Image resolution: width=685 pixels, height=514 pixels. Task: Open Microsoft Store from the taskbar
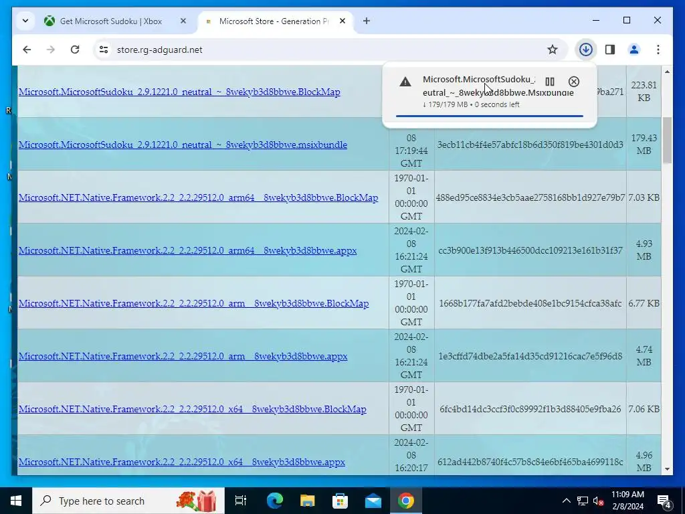pyautogui.click(x=340, y=501)
